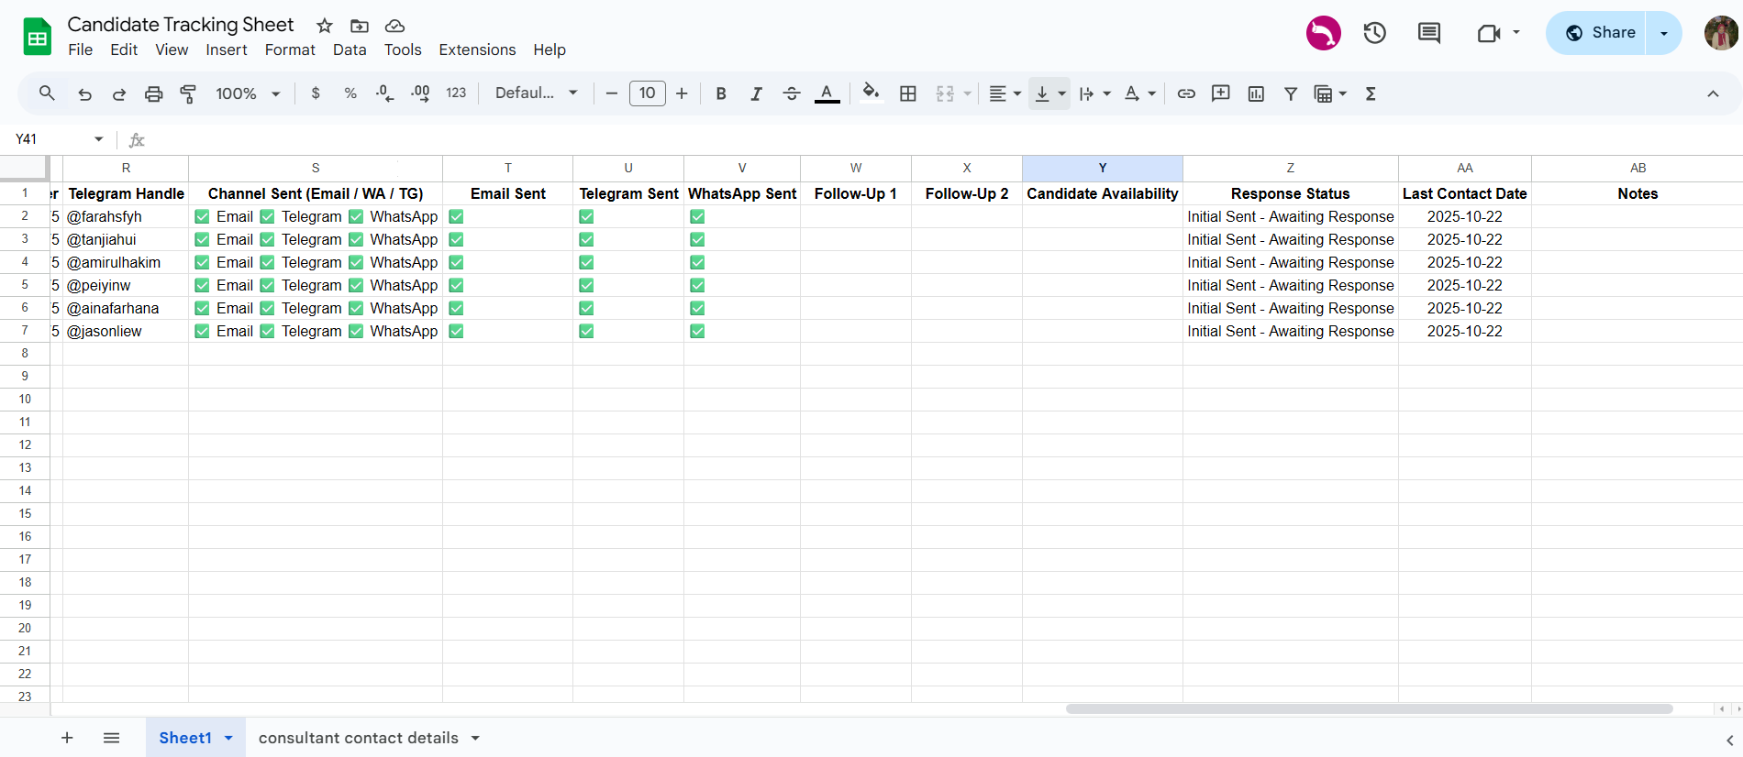
Task: Click the paint format roller icon
Action: [x=188, y=93]
